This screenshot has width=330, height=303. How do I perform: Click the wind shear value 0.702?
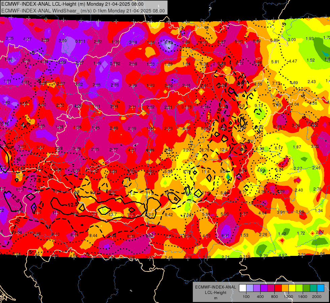point(115,64)
